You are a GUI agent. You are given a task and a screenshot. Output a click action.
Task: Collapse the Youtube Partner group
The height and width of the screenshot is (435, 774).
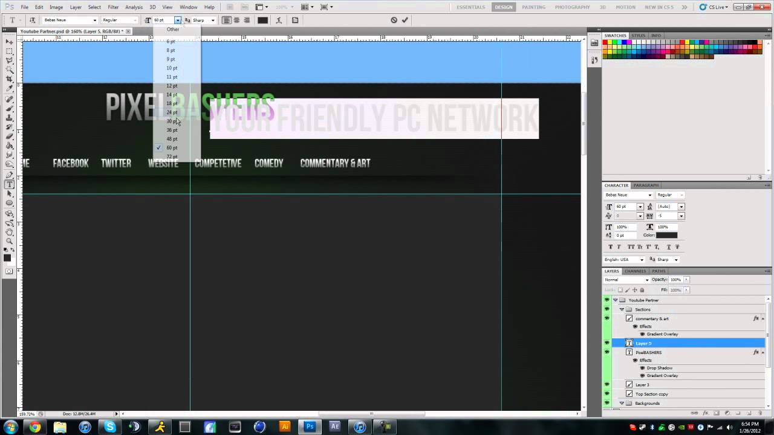tap(616, 300)
